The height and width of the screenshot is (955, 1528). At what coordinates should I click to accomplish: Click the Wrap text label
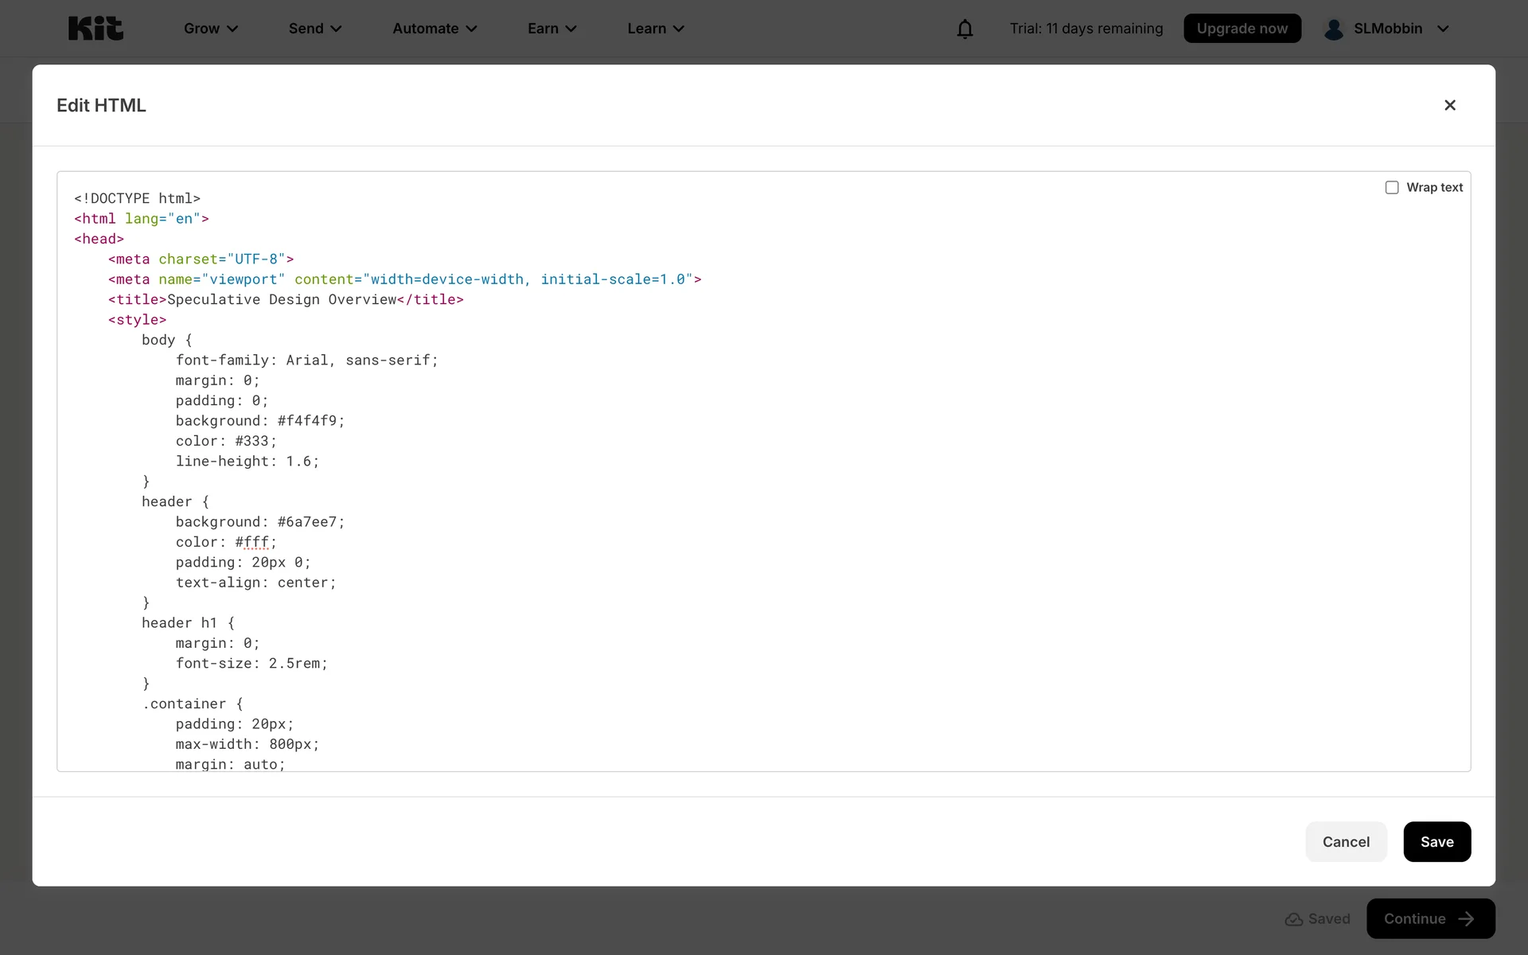pyautogui.click(x=1434, y=188)
